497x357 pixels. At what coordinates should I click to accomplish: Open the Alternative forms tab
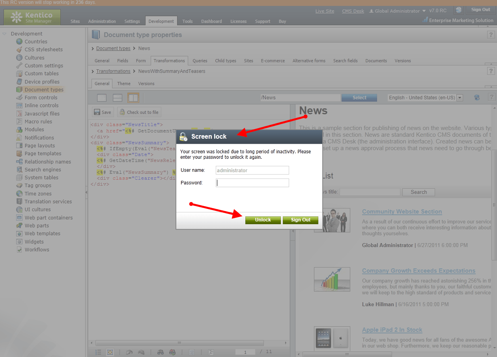pos(309,61)
